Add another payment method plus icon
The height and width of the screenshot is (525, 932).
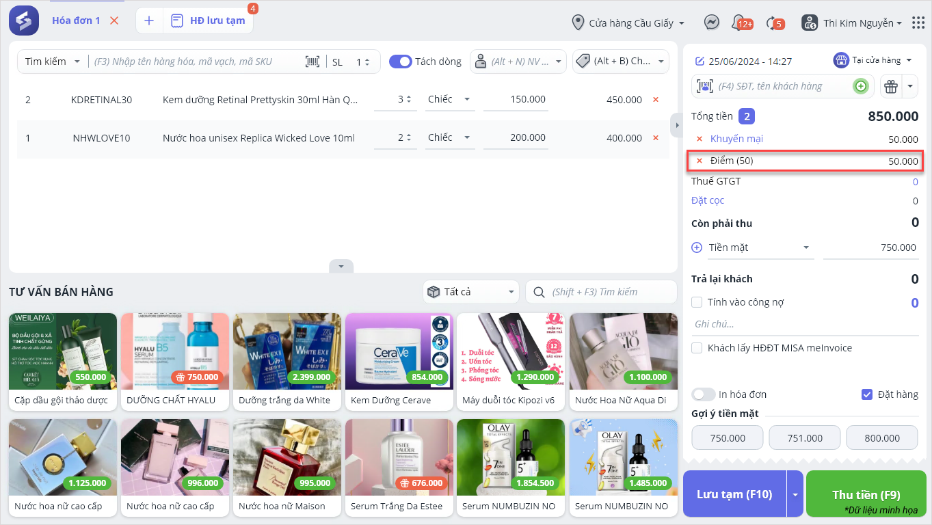(x=697, y=247)
